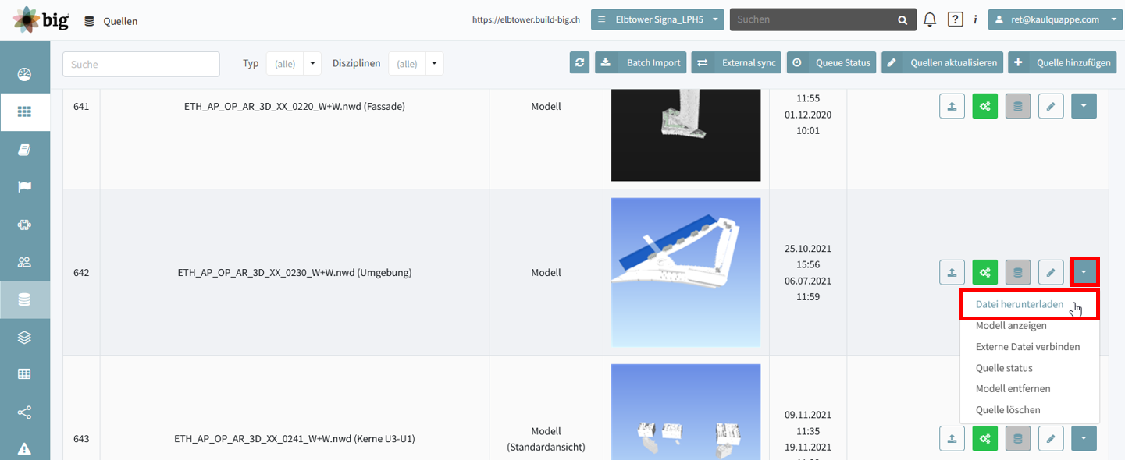Choose Quelle löschen menu entry

click(x=1008, y=409)
